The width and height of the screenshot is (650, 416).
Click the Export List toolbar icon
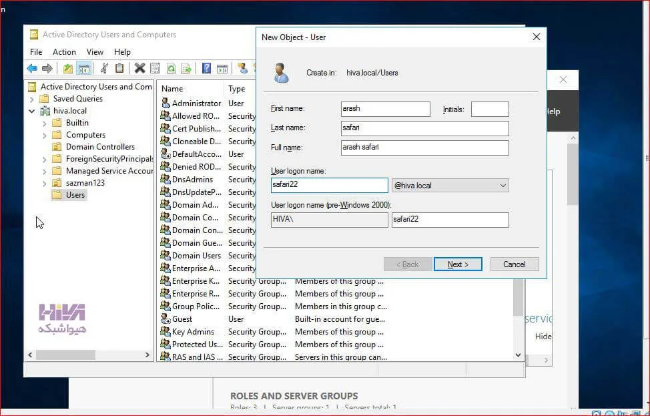186,68
